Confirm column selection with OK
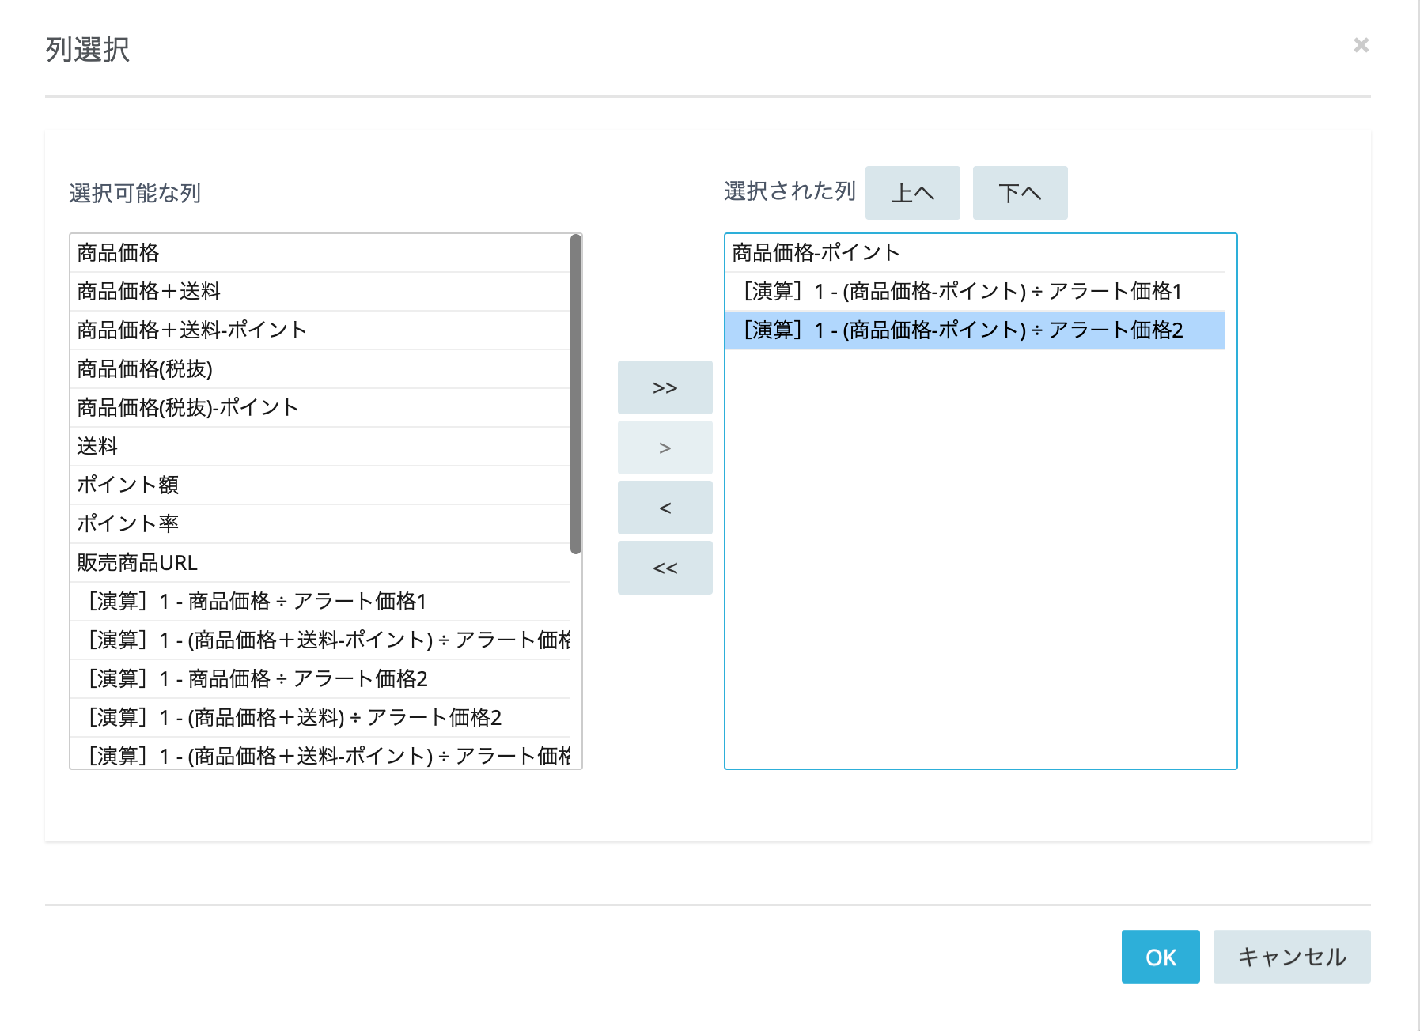The height and width of the screenshot is (1031, 1420). click(1160, 957)
